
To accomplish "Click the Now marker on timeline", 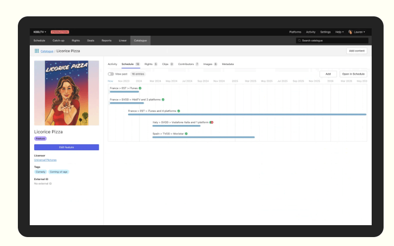I will [x=110, y=81].
